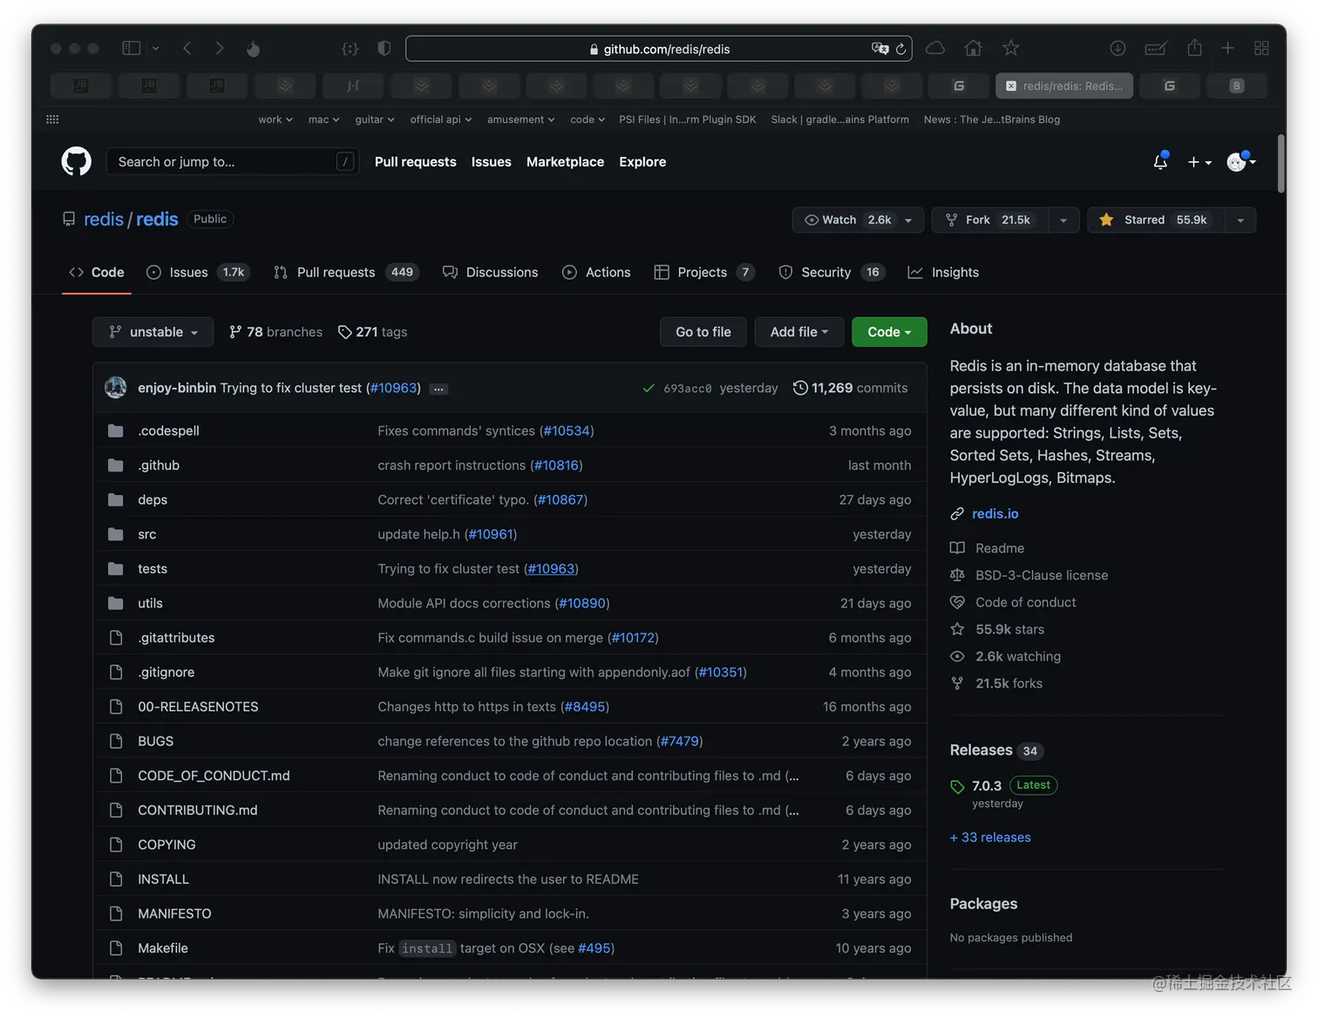Expand the commit message ellipsis button
Viewport: 1318px width, 1018px height.
pyautogui.click(x=438, y=389)
